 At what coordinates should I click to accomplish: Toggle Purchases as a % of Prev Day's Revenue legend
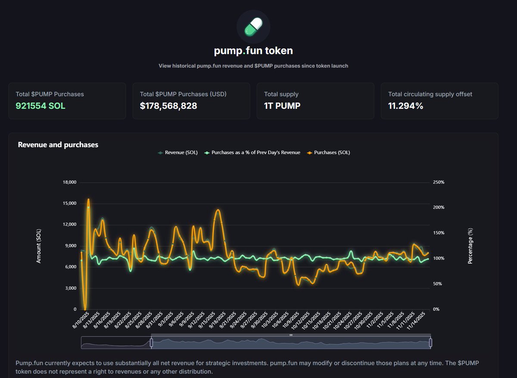coord(252,152)
